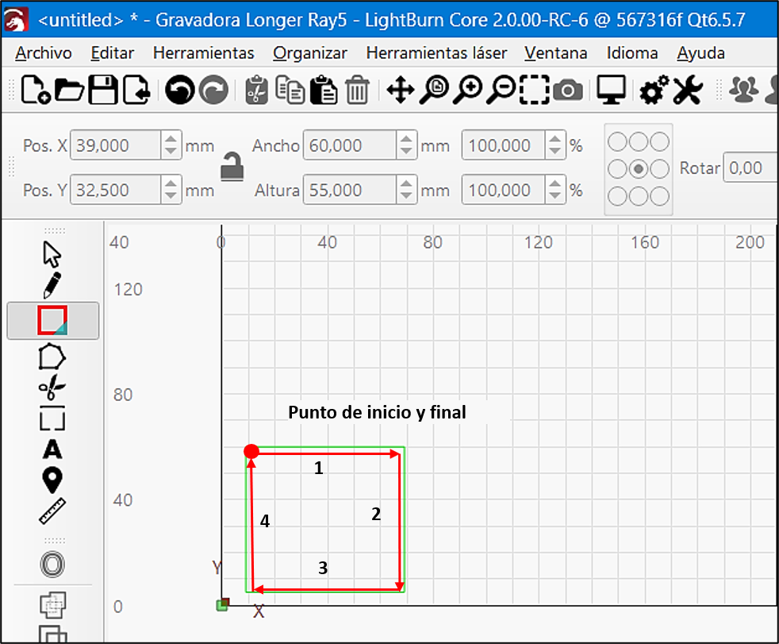This screenshot has height=644, width=779.
Task: Increase the Pos. X value with spinner
Action: pyautogui.click(x=171, y=138)
